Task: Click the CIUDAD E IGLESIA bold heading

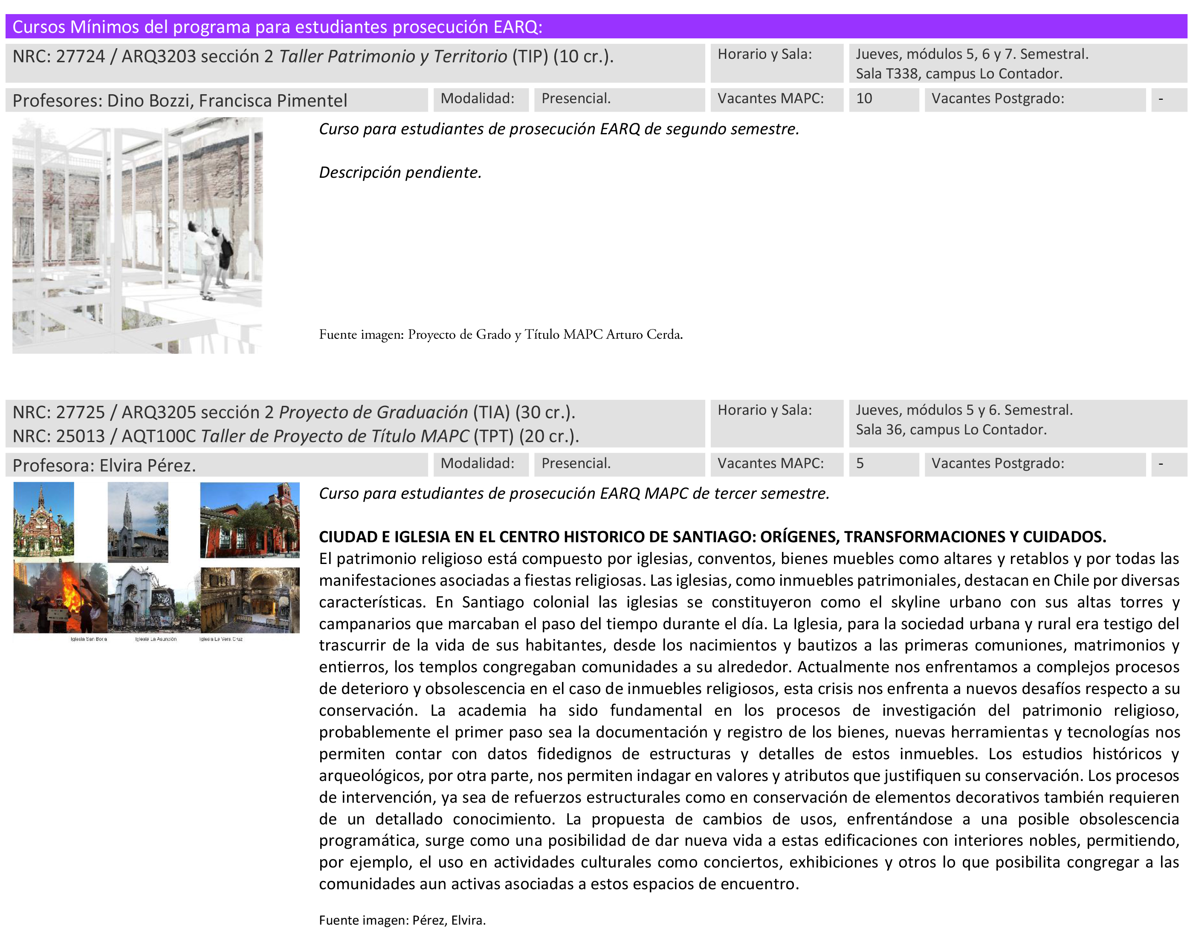Action: pos(712,536)
